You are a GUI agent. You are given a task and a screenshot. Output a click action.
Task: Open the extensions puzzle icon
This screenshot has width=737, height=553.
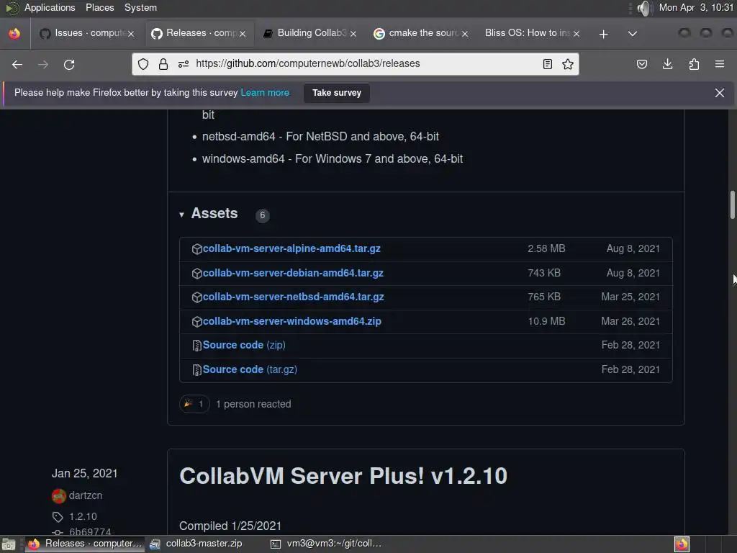(x=694, y=64)
